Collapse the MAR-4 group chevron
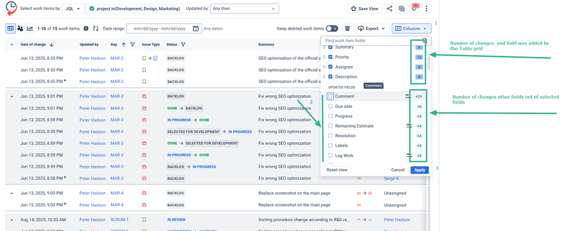This screenshot has width=580, height=231. click(12, 193)
